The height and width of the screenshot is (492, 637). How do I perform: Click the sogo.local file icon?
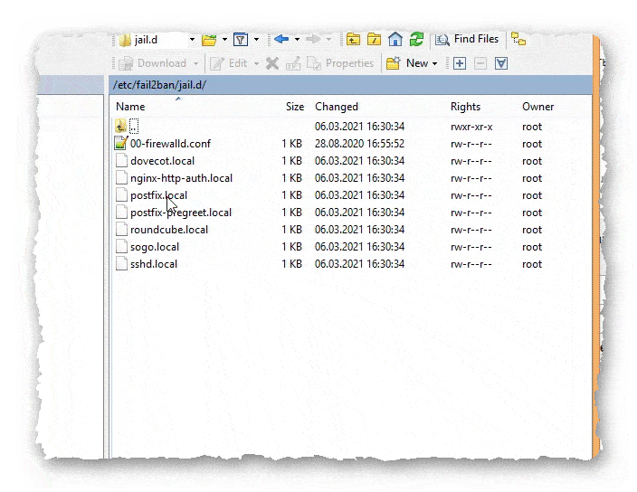pos(121,247)
